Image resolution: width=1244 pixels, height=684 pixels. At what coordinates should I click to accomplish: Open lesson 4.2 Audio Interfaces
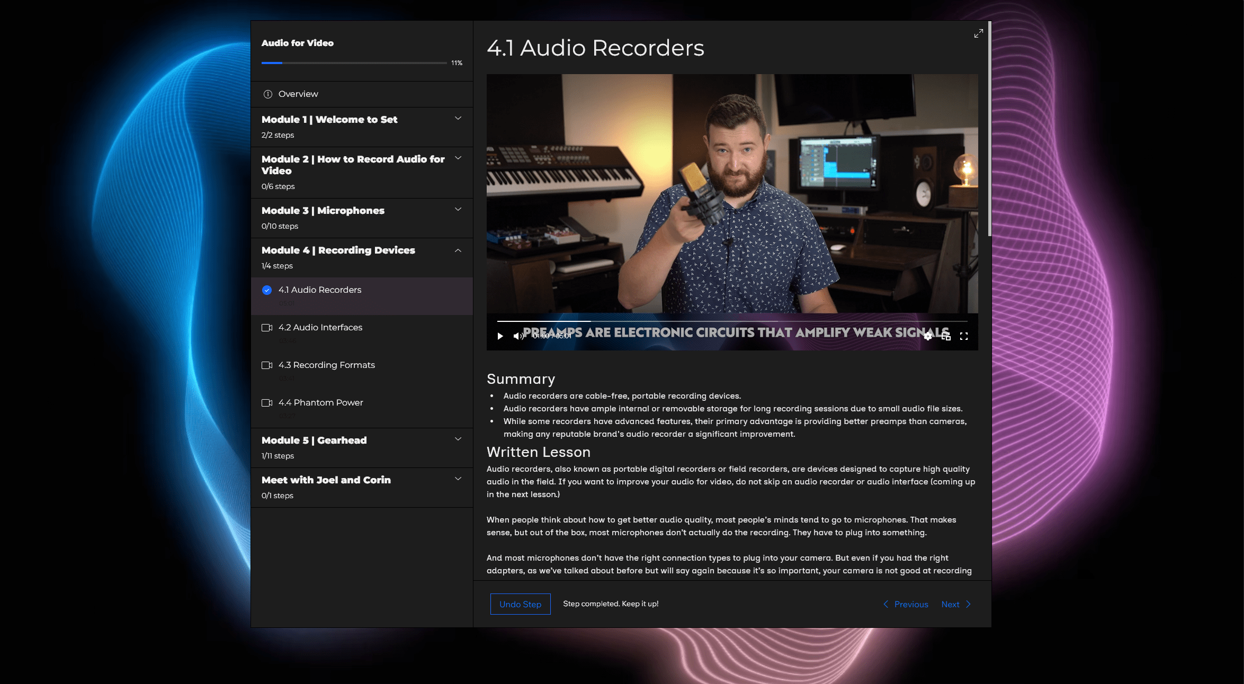point(362,334)
